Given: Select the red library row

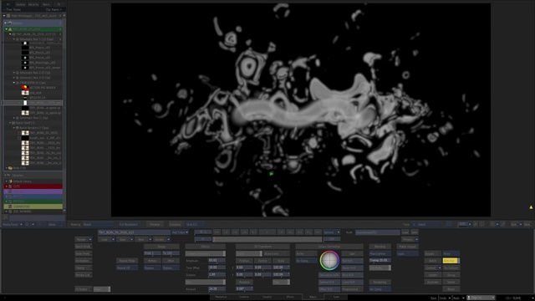Looking at the screenshot, I should 33,186.
